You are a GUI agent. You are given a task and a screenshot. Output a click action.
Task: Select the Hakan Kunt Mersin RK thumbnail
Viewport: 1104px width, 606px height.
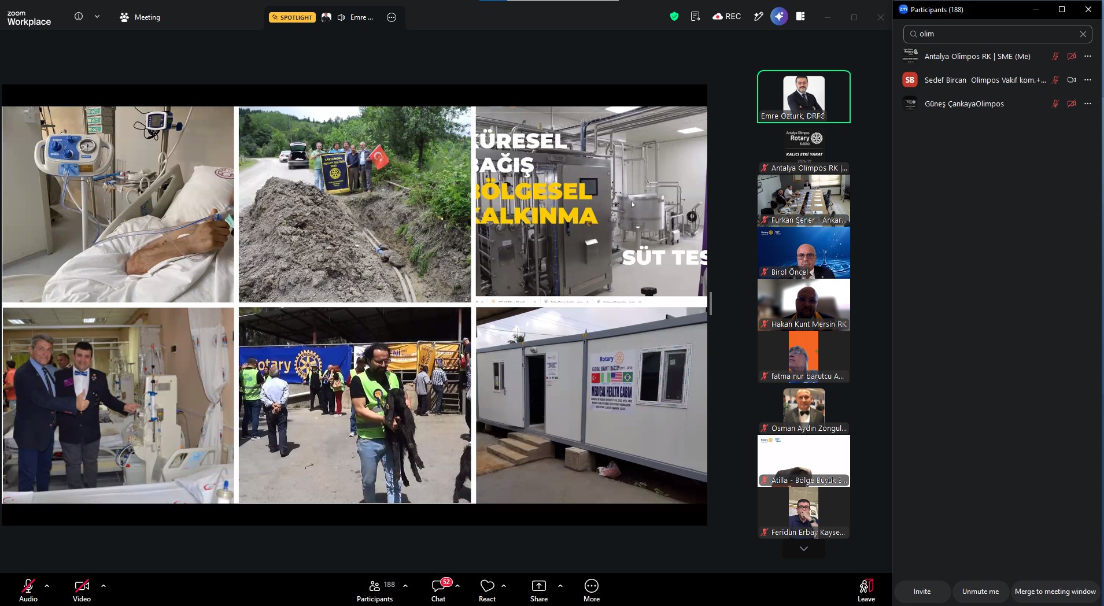click(804, 305)
